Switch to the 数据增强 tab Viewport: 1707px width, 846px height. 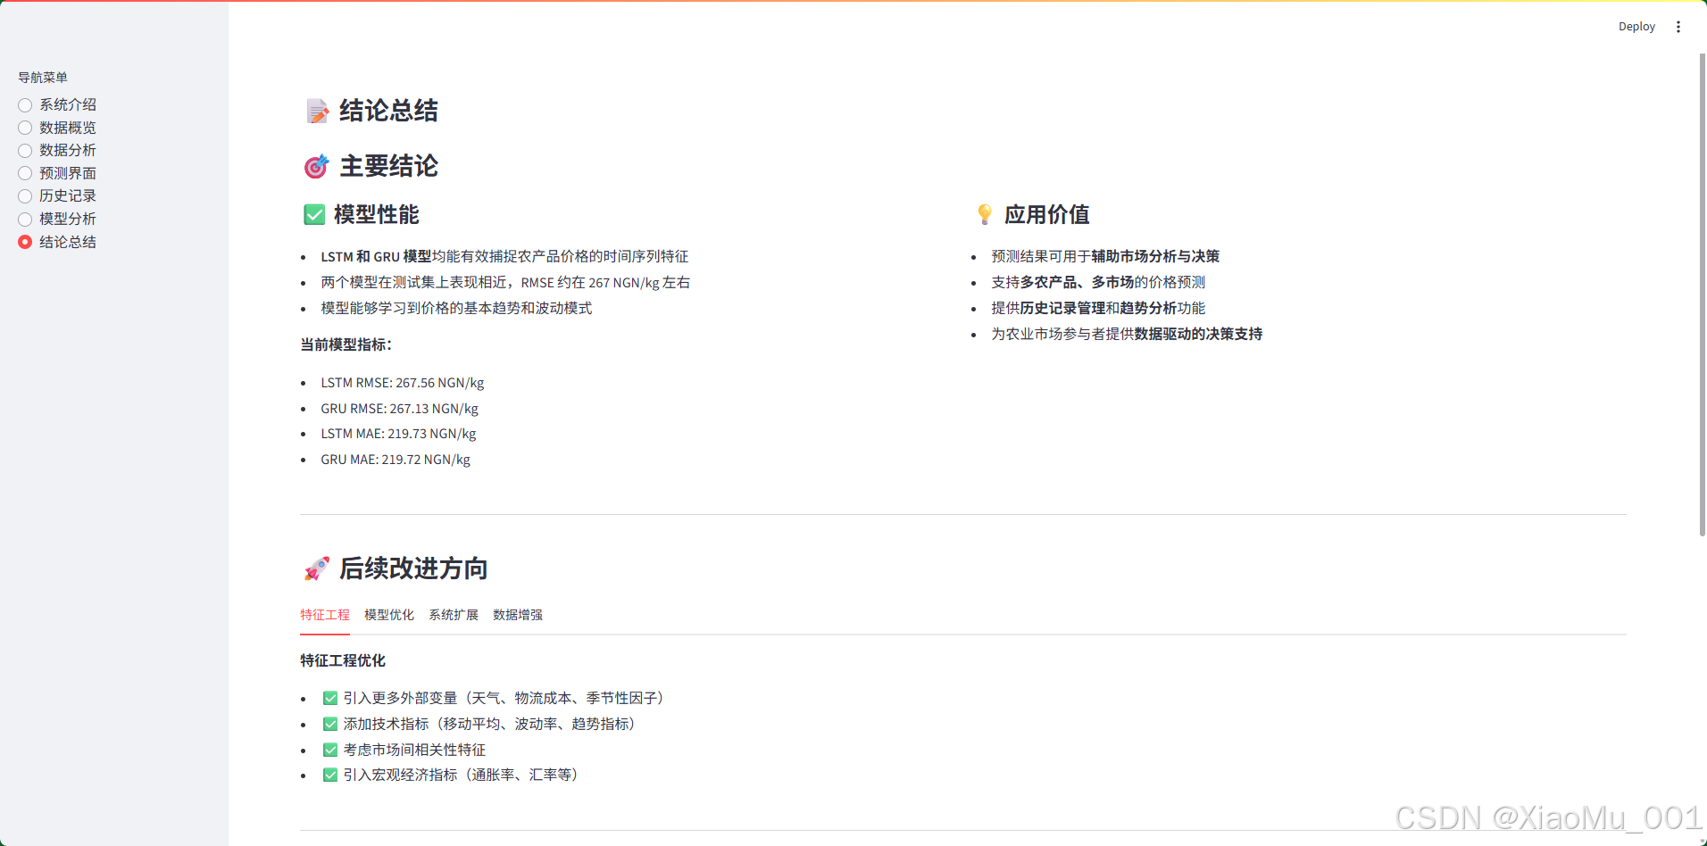pyautogui.click(x=517, y=615)
